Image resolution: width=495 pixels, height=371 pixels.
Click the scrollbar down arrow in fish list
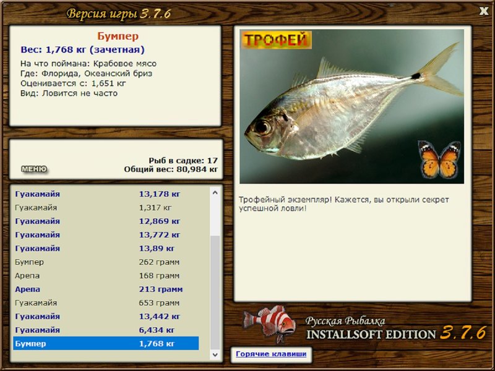tap(215, 354)
